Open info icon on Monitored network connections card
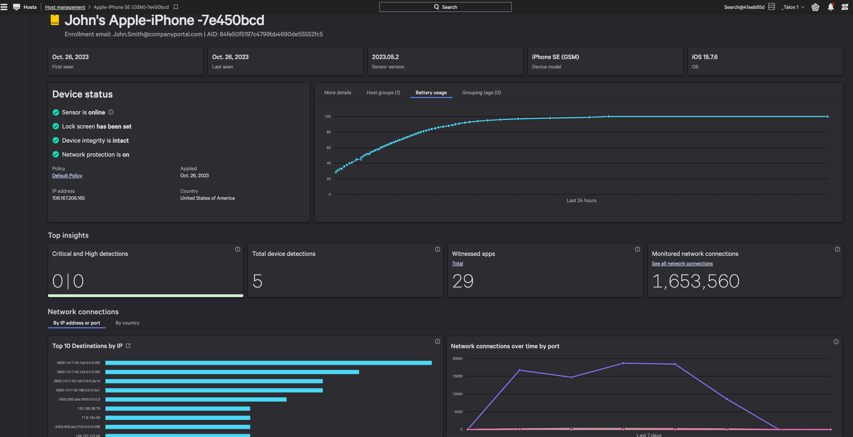The width and height of the screenshot is (853, 437). (x=837, y=249)
